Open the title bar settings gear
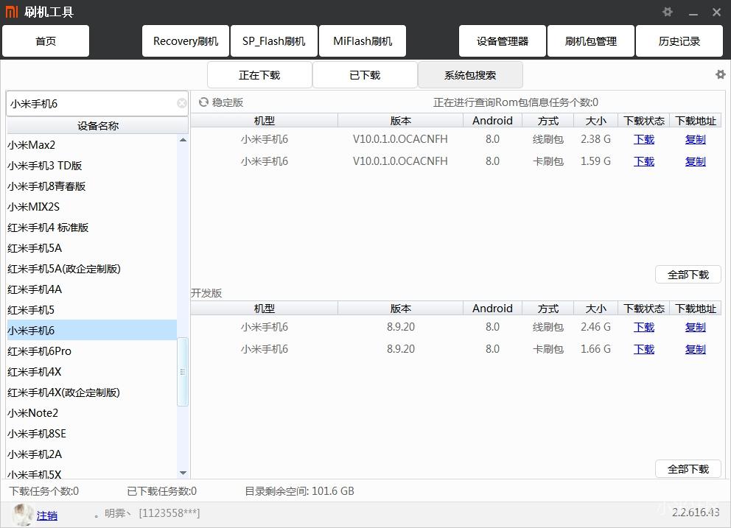Image resolution: width=731 pixels, height=528 pixels. [x=667, y=12]
